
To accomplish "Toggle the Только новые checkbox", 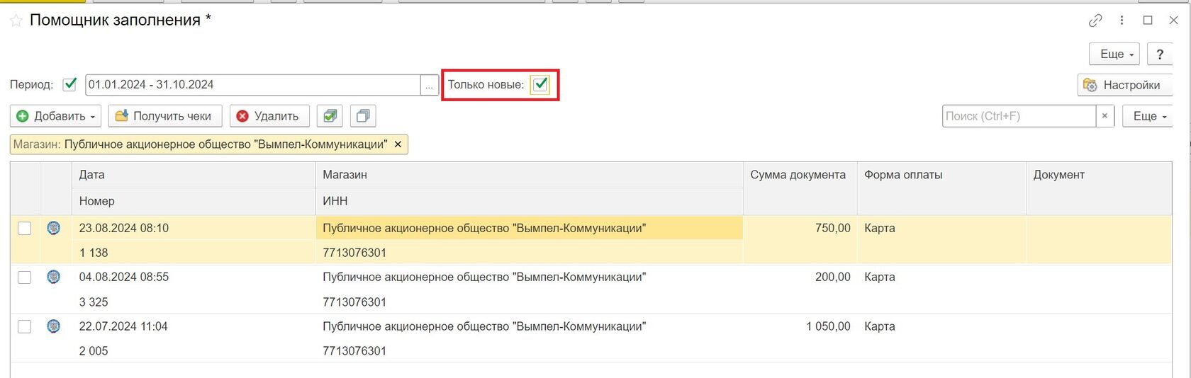I will (x=540, y=84).
